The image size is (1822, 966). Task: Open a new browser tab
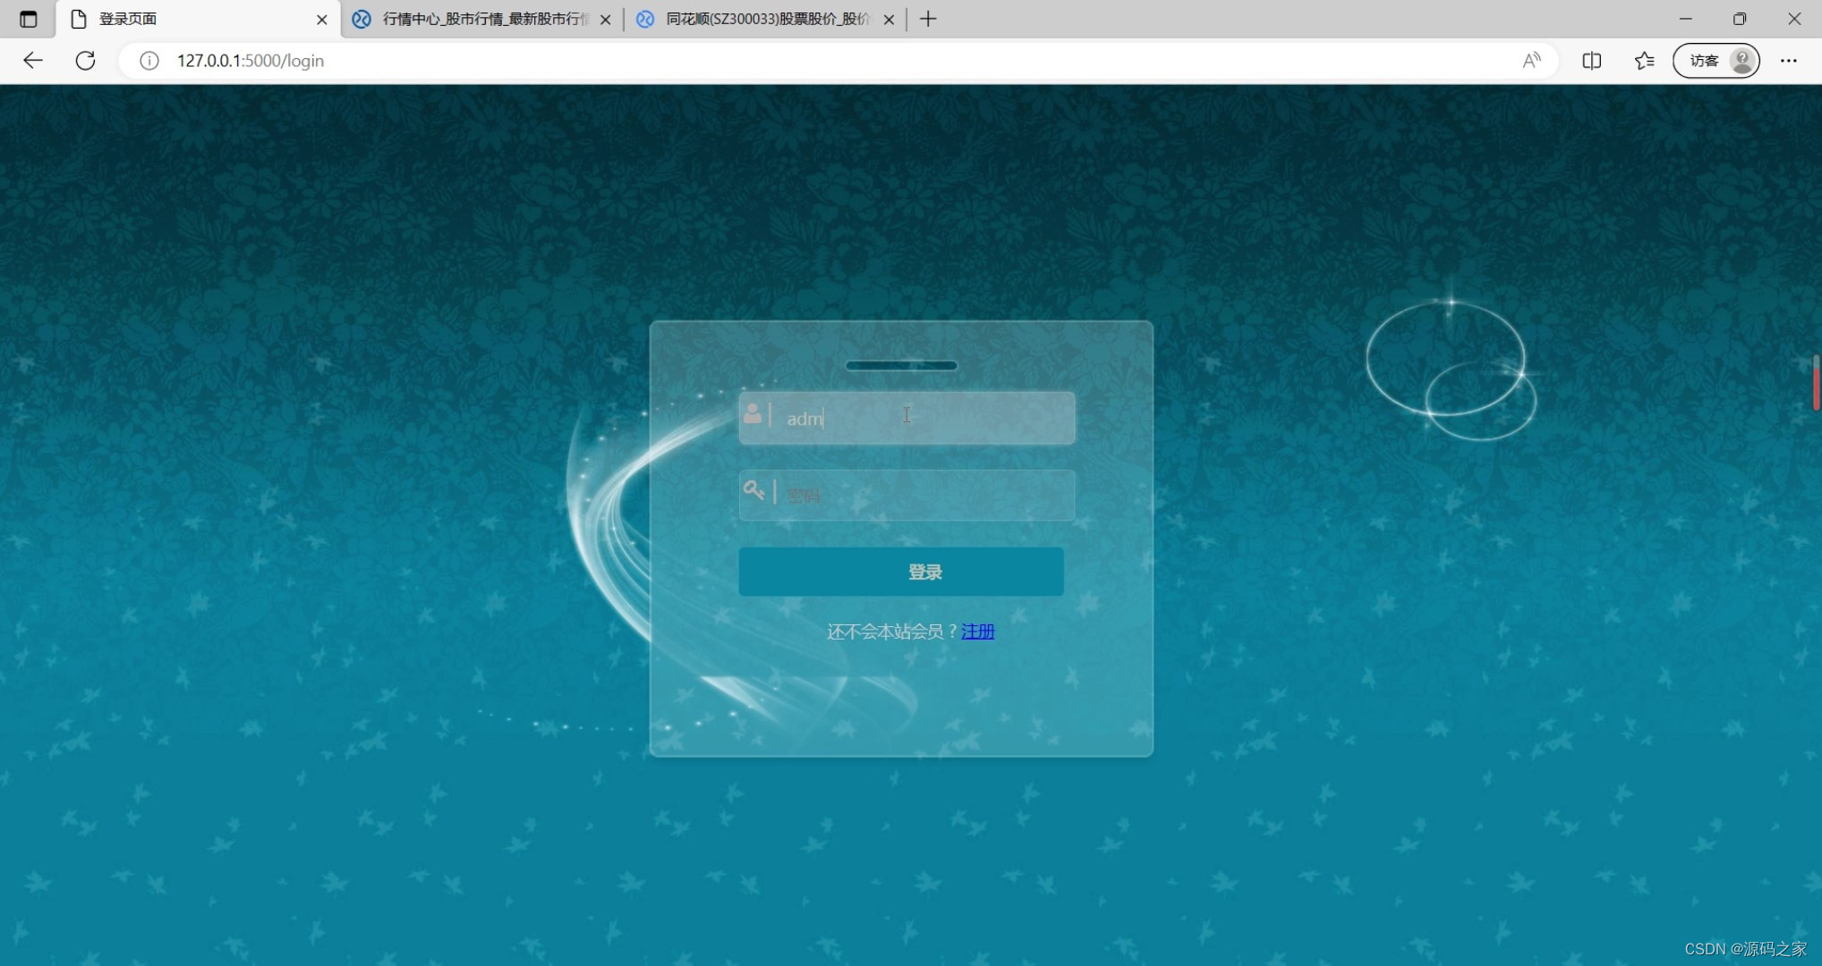(x=928, y=19)
